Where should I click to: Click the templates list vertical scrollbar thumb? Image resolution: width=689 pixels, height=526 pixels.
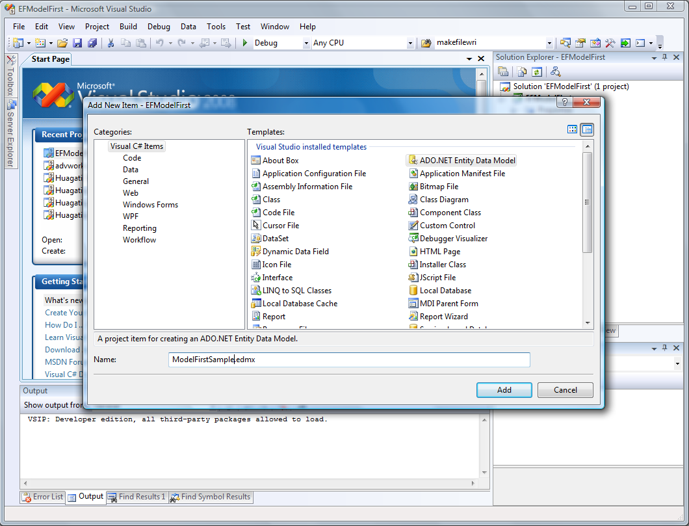point(587,202)
